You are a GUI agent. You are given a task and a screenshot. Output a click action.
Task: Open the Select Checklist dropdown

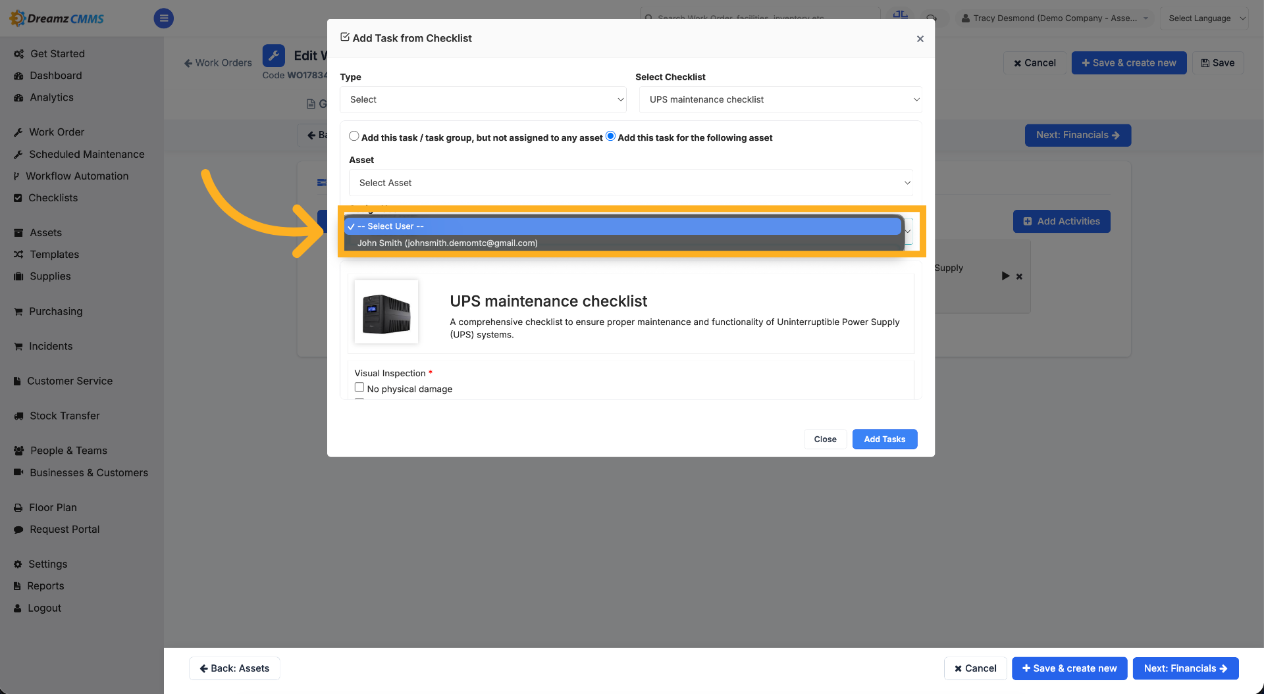[x=781, y=99]
